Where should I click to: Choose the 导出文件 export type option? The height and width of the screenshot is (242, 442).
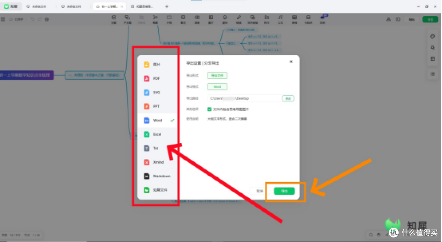click(217, 76)
